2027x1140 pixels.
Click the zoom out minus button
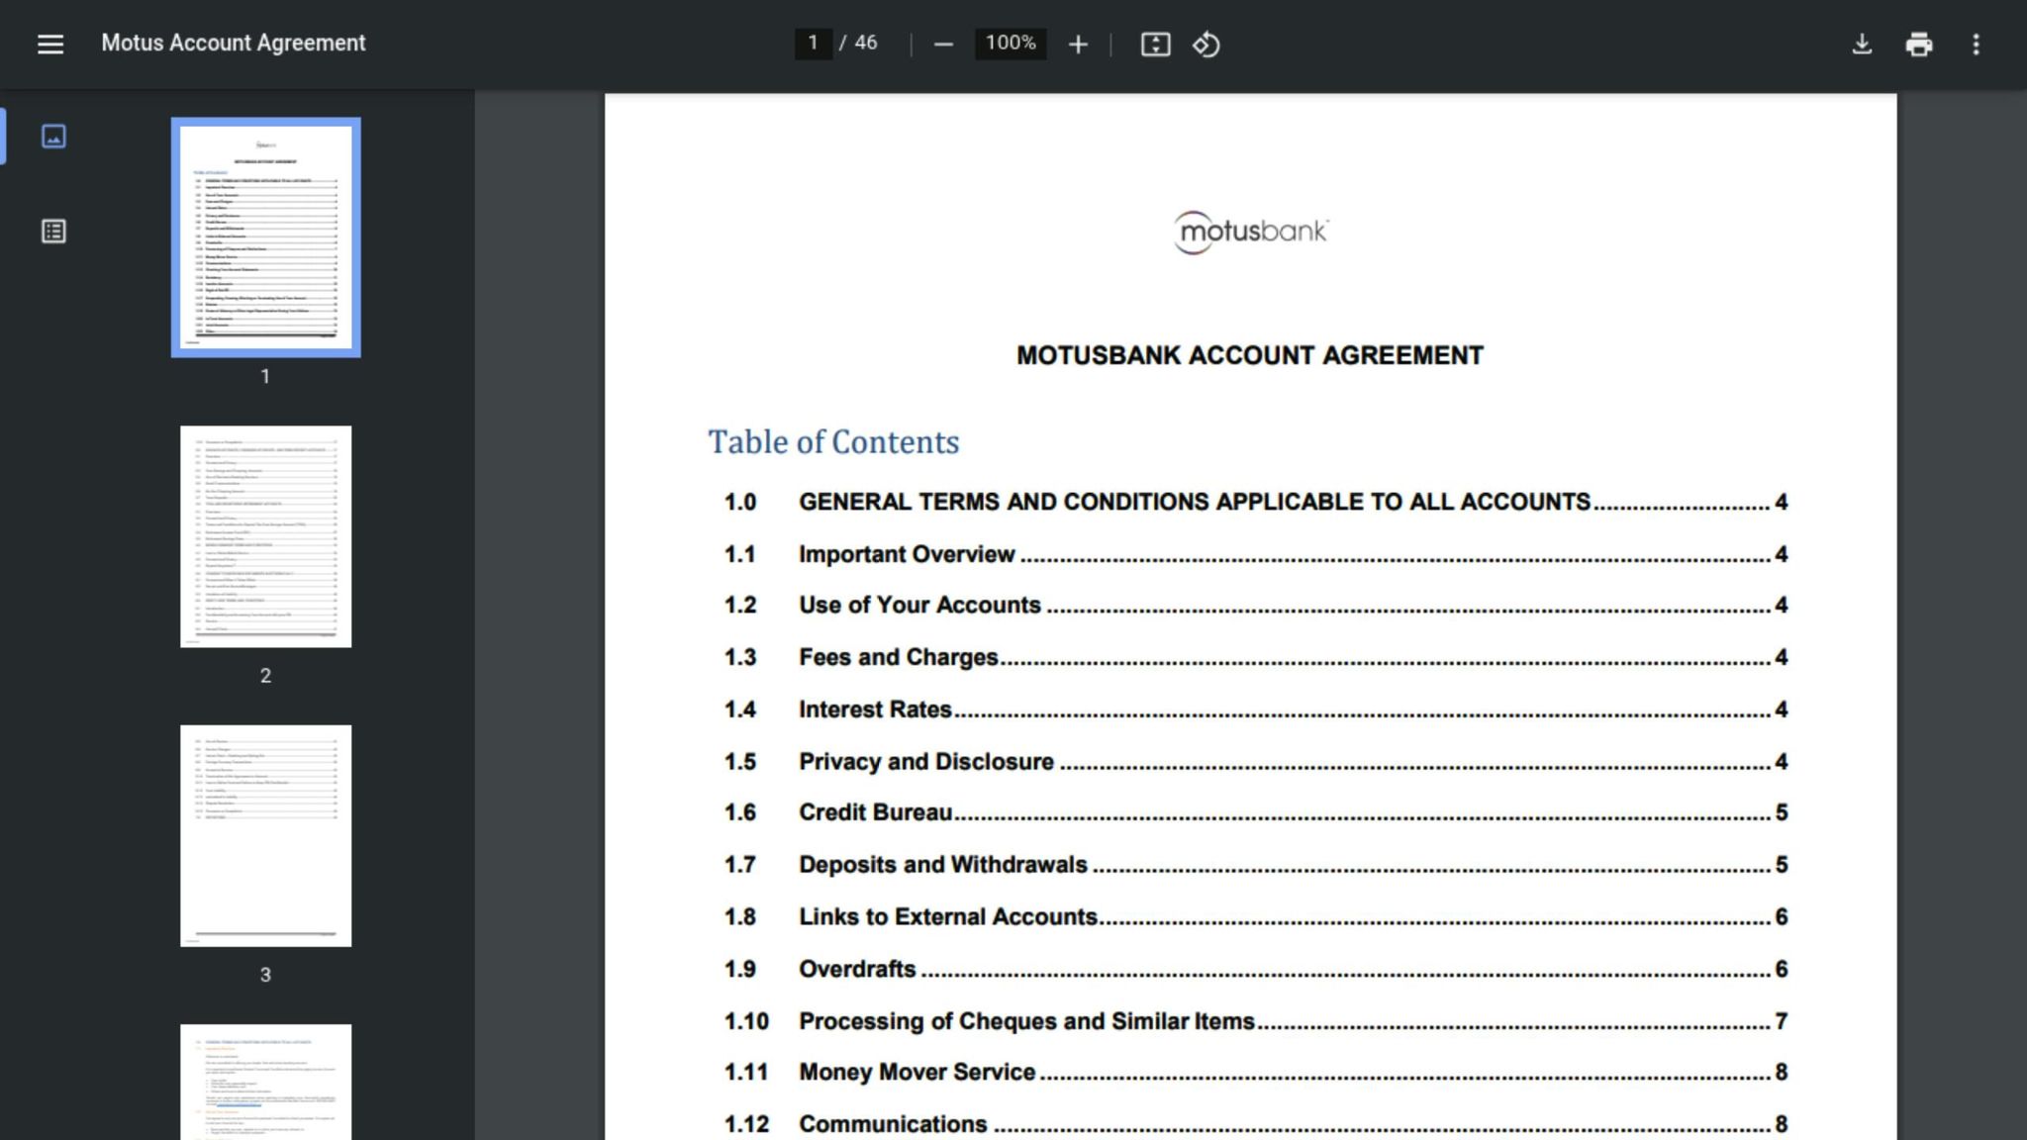point(943,45)
